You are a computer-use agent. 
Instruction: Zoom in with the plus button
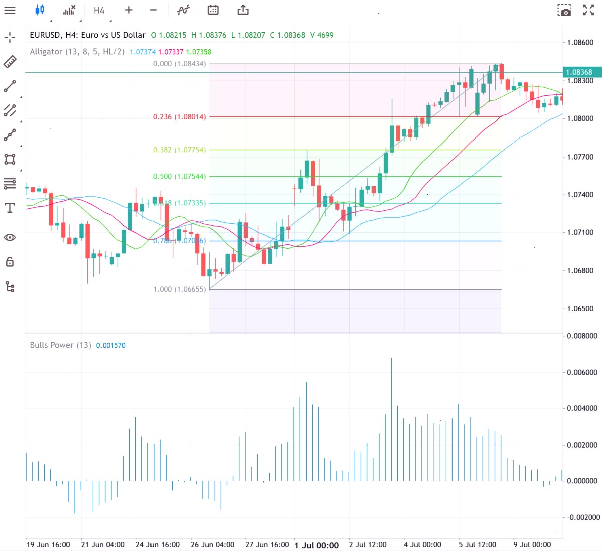(129, 10)
